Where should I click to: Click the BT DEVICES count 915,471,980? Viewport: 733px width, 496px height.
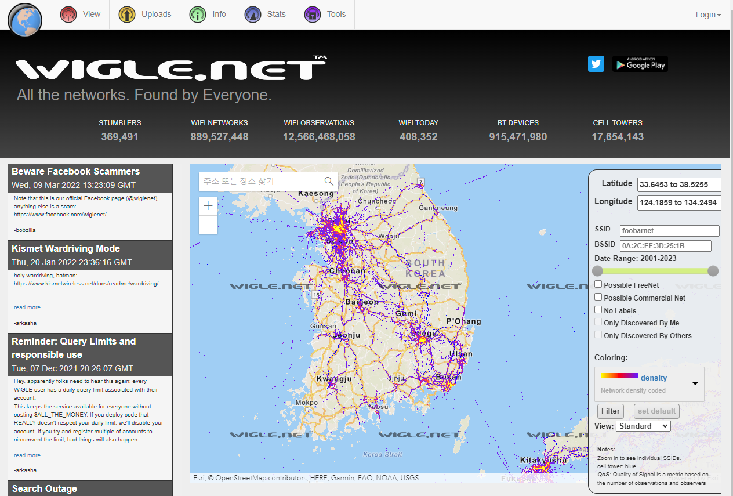518,137
